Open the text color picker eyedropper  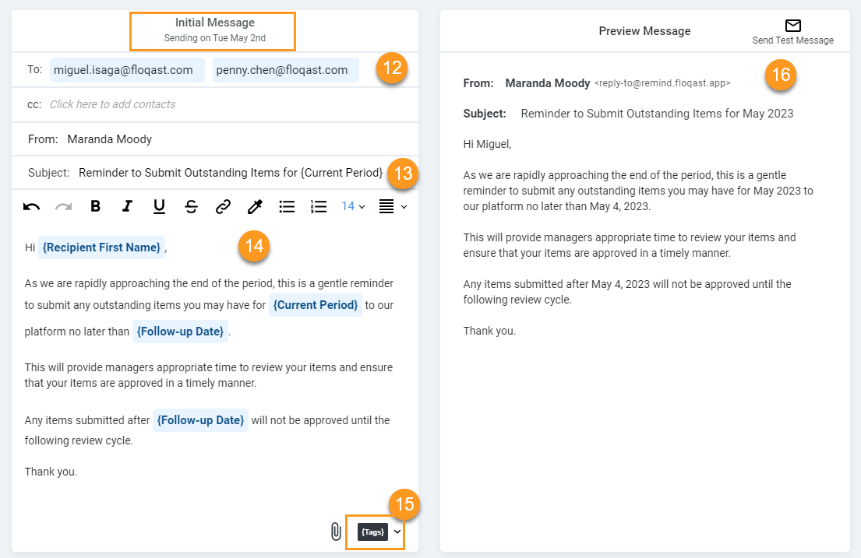pos(255,206)
